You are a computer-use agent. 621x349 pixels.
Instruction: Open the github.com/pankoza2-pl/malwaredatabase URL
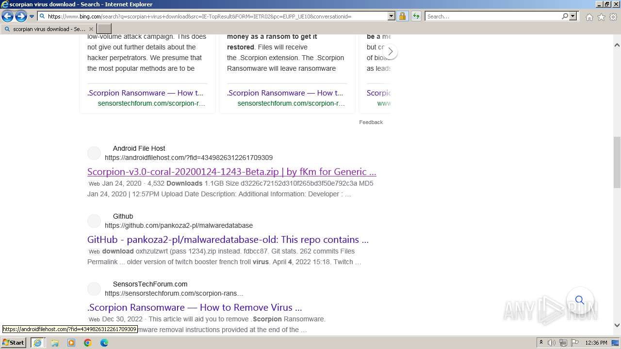pos(179,225)
